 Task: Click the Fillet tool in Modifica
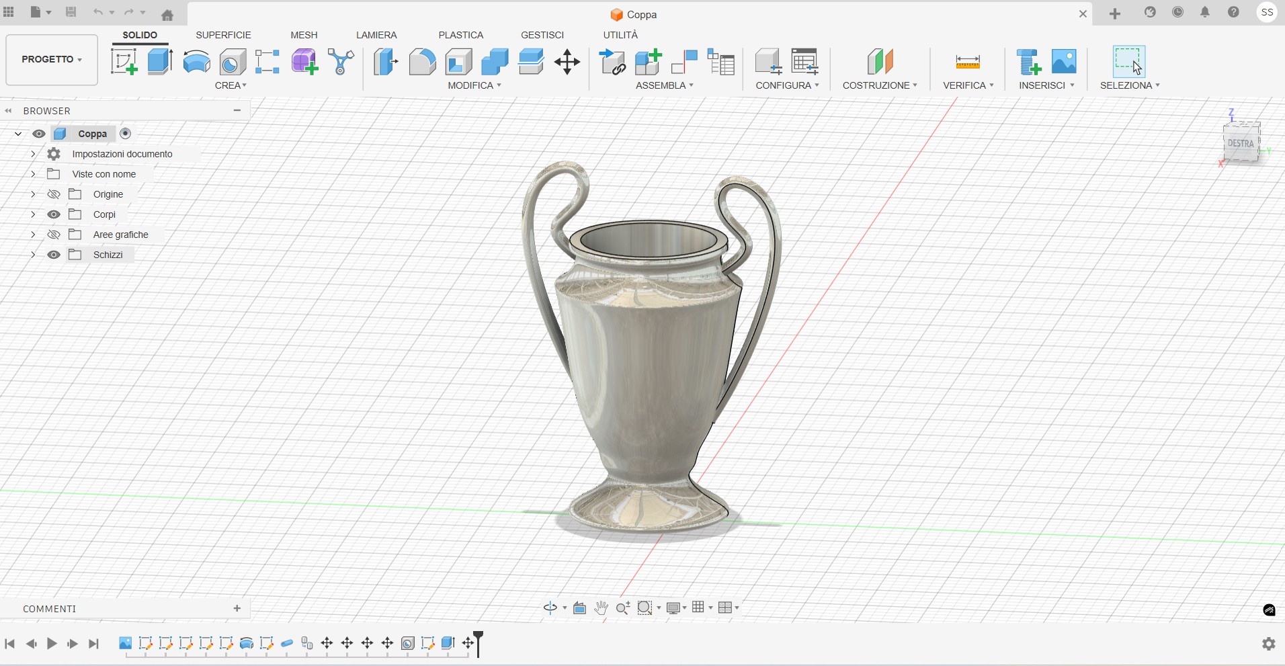pos(422,62)
